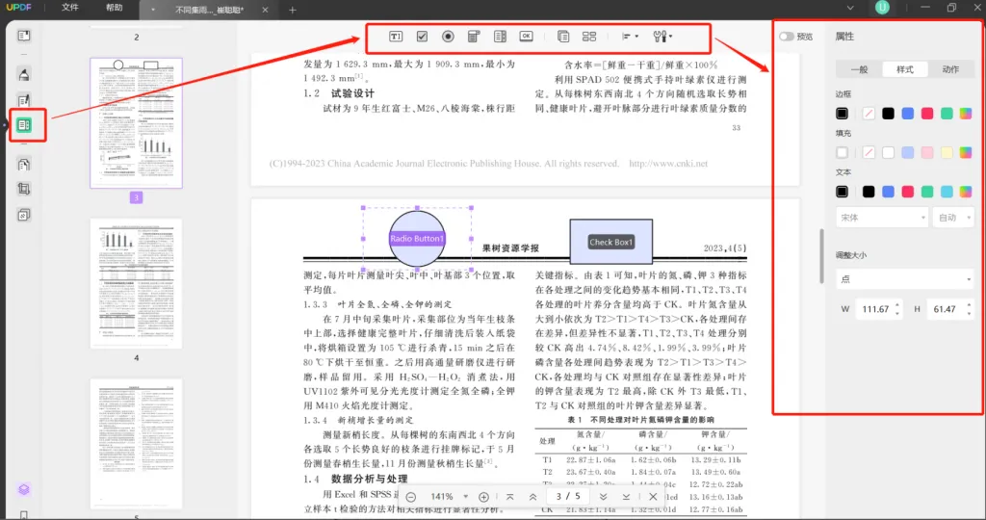The height and width of the screenshot is (520, 986).
Task: Click the H height value field
Action: click(x=946, y=309)
